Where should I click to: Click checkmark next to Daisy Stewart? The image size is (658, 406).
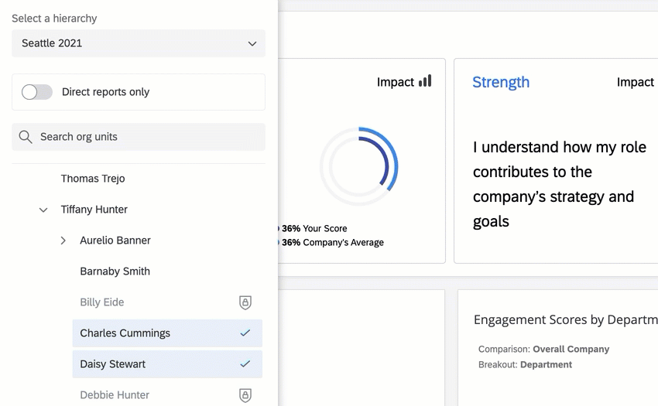tap(245, 364)
